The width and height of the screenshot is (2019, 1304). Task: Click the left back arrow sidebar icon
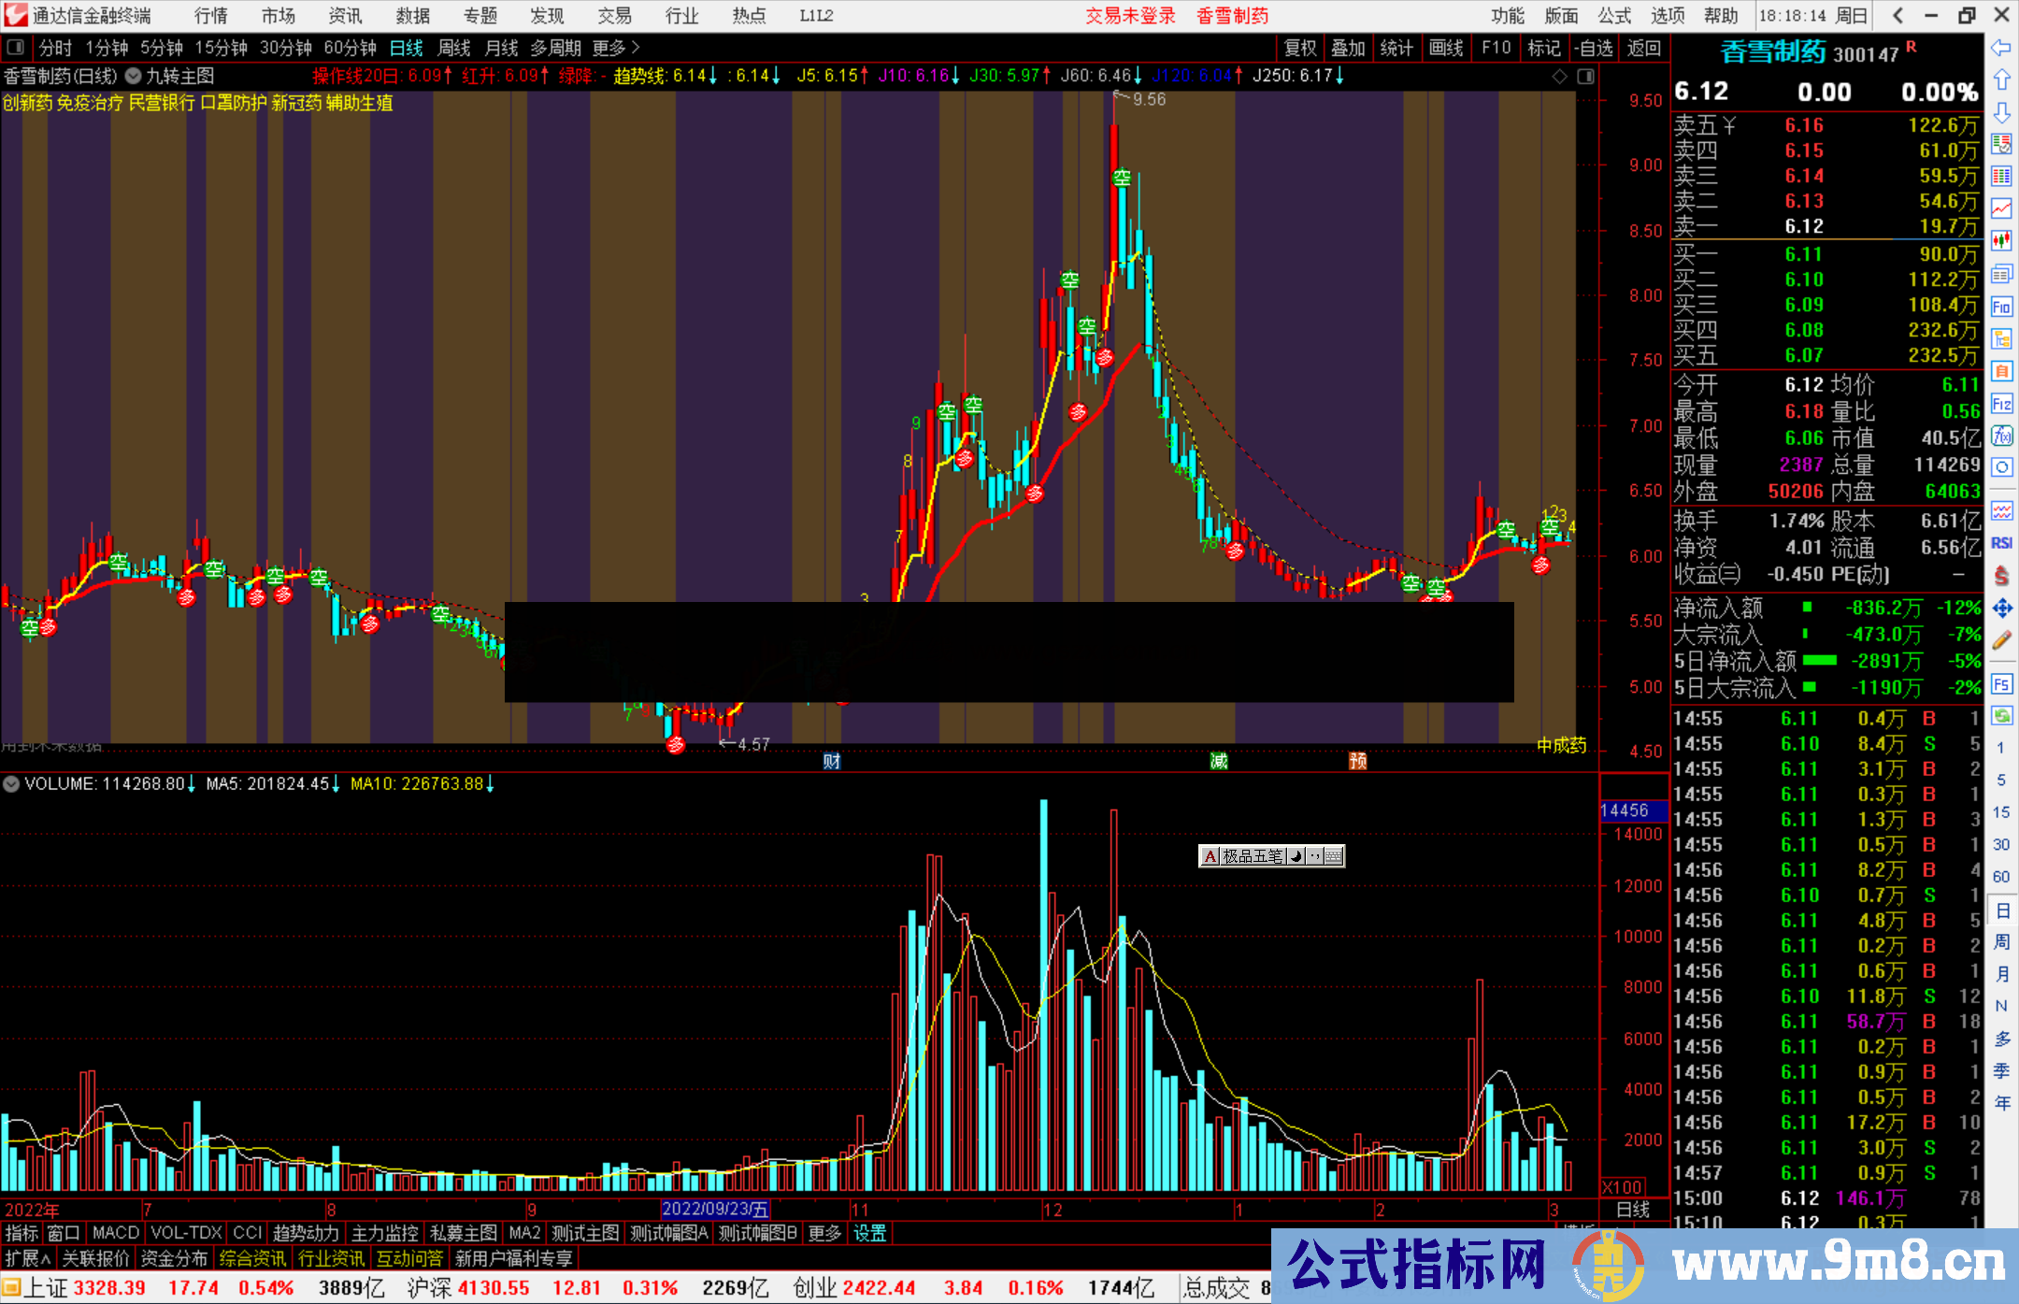coord(2001,48)
